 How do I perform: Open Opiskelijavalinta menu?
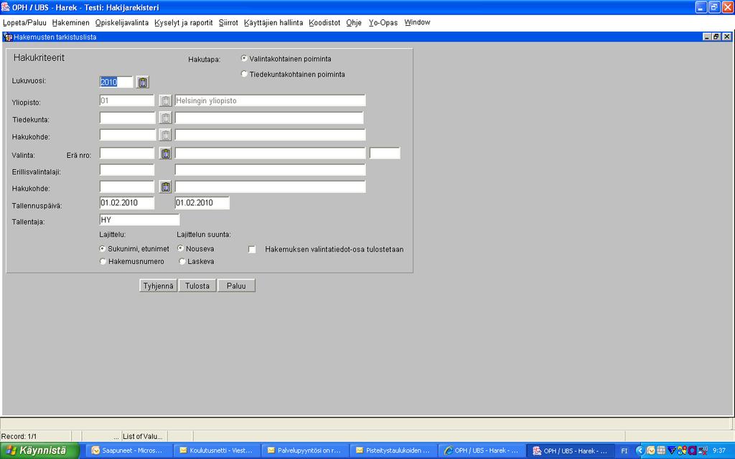point(122,22)
